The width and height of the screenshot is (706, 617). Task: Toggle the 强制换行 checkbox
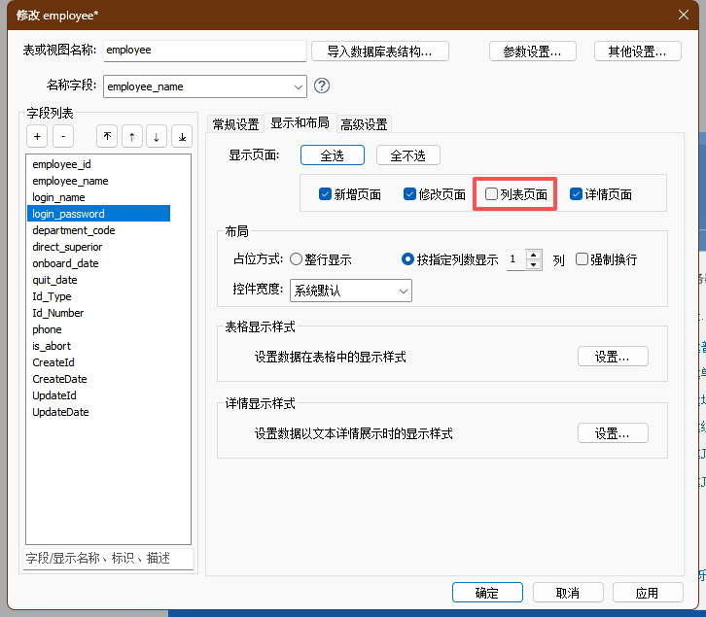582,259
